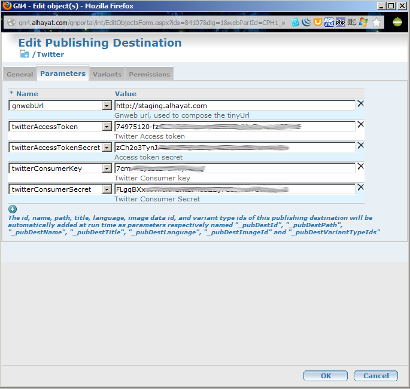Remove the gnwebUrl parameter row
The width and height of the screenshot is (410, 389).
[x=360, y=103]
